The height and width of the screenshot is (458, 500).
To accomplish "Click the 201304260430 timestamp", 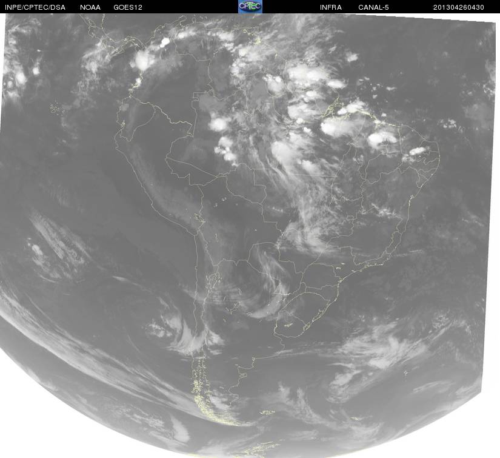I will (x=459, y=7).
